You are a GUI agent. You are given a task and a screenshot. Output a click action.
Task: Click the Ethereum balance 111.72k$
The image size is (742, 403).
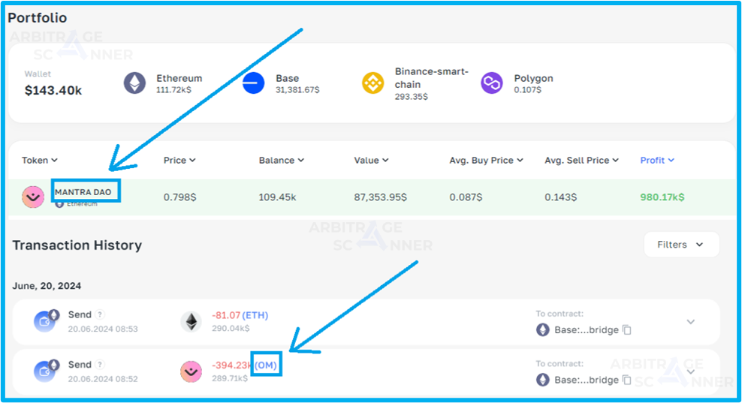173,90
